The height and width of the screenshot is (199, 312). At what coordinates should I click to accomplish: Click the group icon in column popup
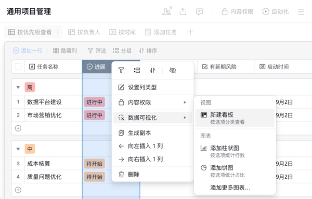point(137,70)
